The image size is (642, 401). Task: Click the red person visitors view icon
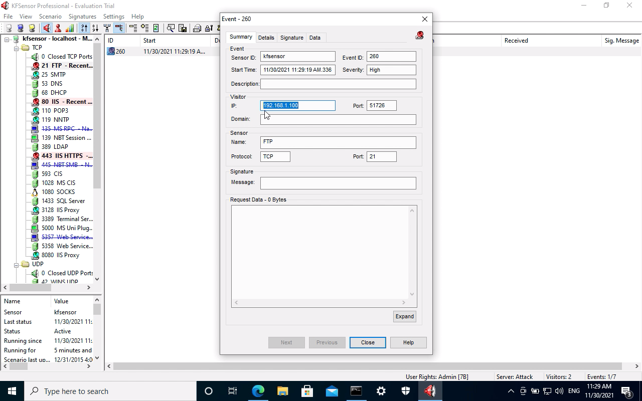58,28
